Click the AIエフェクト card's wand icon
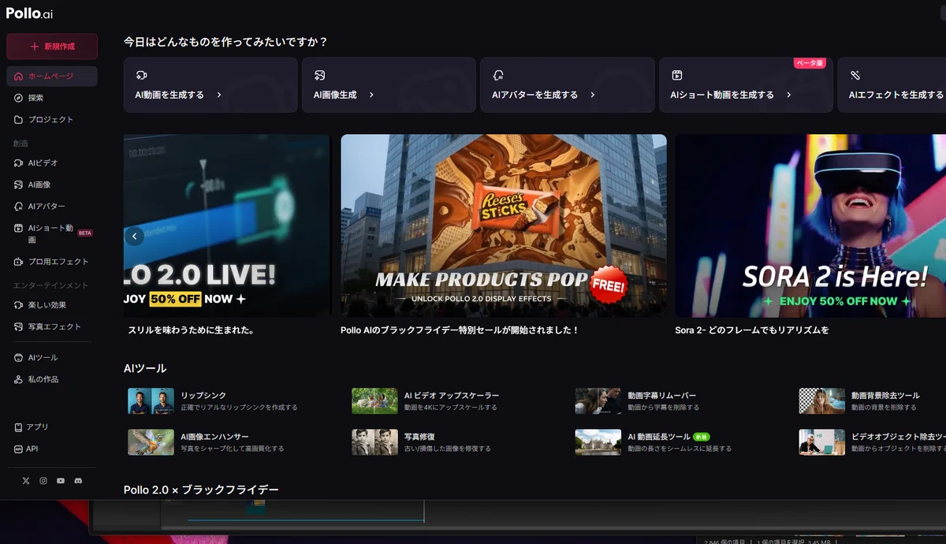 coord(855,75)
